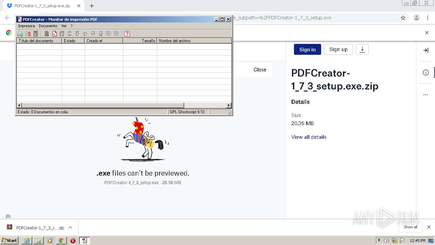Open a new Chrome tab with plus button

pos(92,6)
